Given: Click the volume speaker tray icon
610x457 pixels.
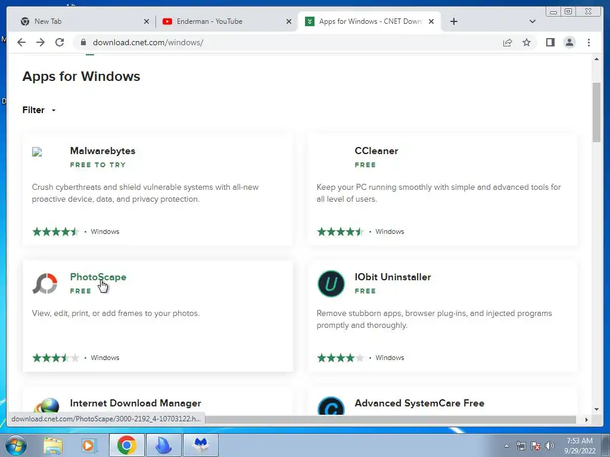Looking at the screenshot, I should click(550, 446).
